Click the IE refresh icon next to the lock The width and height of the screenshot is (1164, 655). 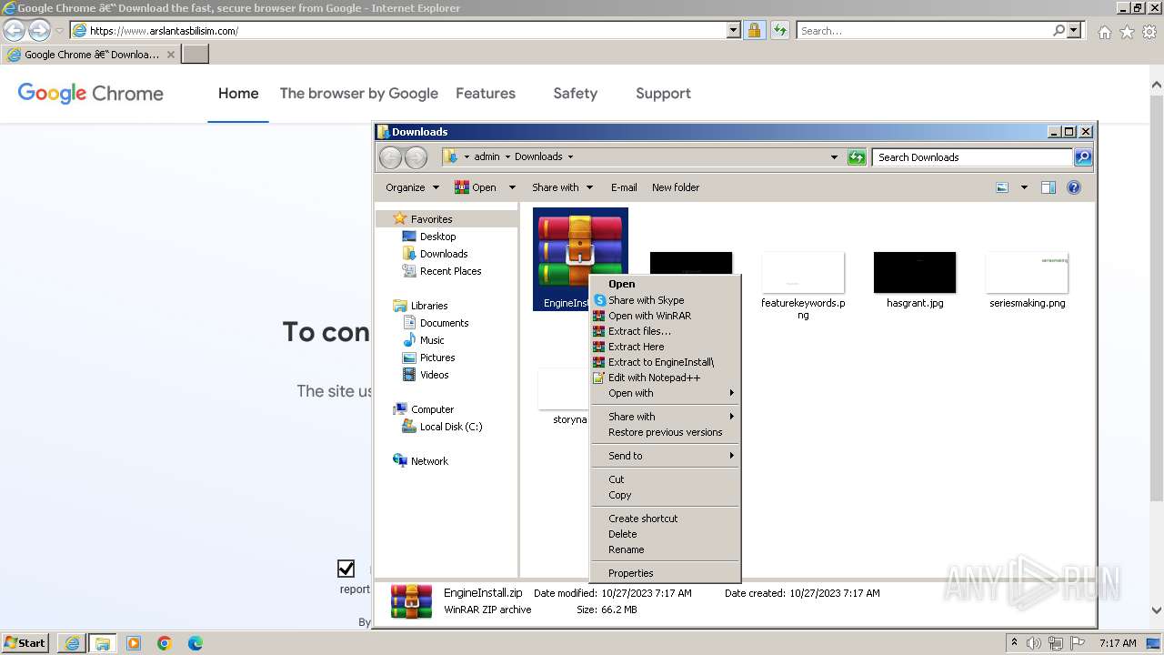[x=779, y=30]
